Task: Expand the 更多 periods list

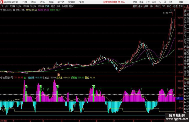Action: (71, 6)
